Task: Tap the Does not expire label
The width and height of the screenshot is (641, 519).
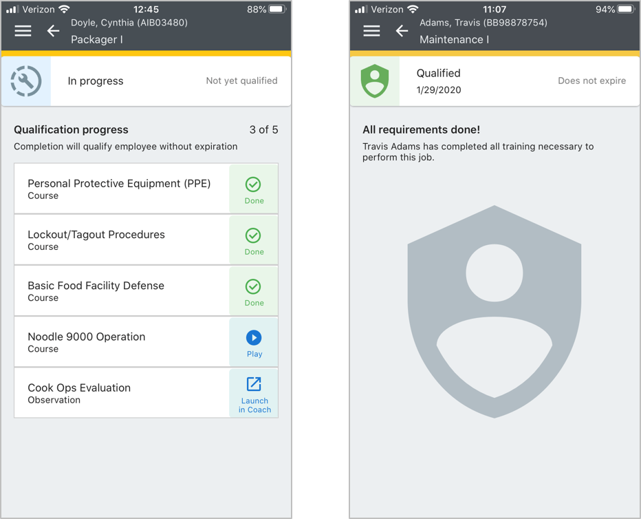Action: (591, 81)
